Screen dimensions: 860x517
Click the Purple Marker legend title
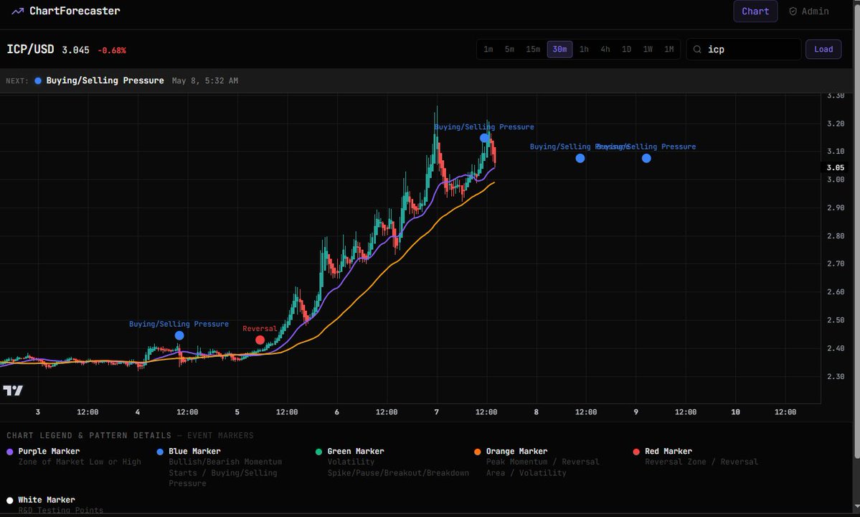(x=49, y=451)
